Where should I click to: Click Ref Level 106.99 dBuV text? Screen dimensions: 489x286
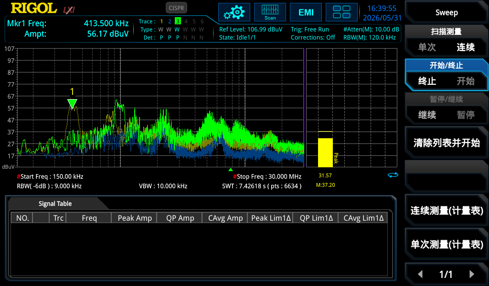251,29
